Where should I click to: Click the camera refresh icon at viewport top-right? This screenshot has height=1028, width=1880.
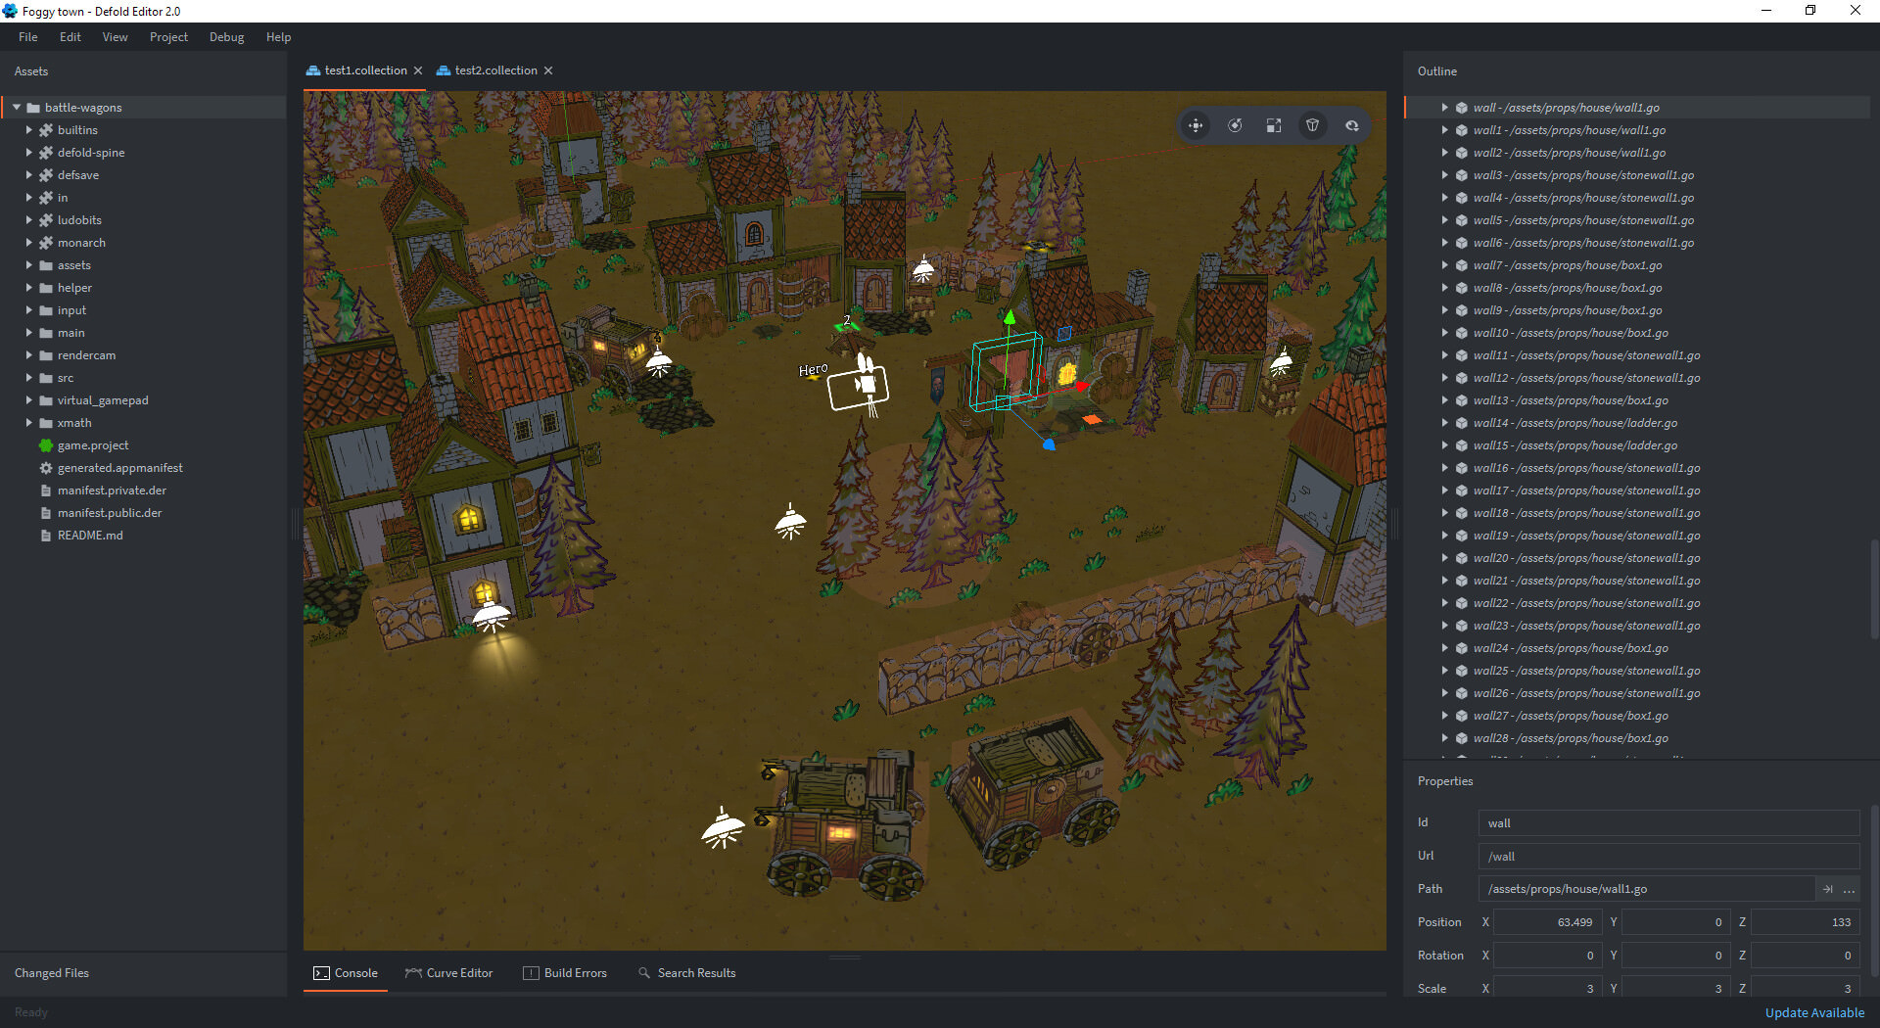(x=1352, y=125)
